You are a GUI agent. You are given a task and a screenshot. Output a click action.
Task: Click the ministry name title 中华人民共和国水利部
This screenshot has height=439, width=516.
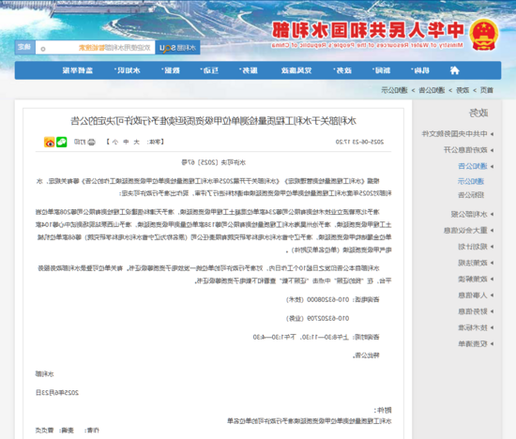368,30
